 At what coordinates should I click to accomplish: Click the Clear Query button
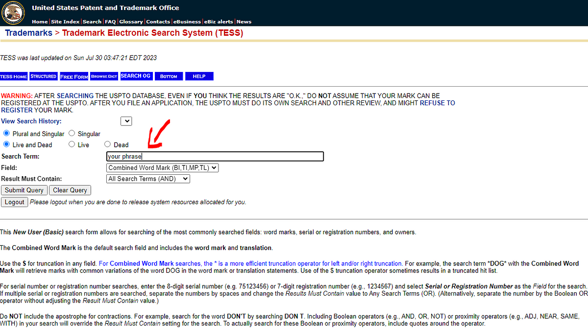pyautogui.click(x=70, y=190)
